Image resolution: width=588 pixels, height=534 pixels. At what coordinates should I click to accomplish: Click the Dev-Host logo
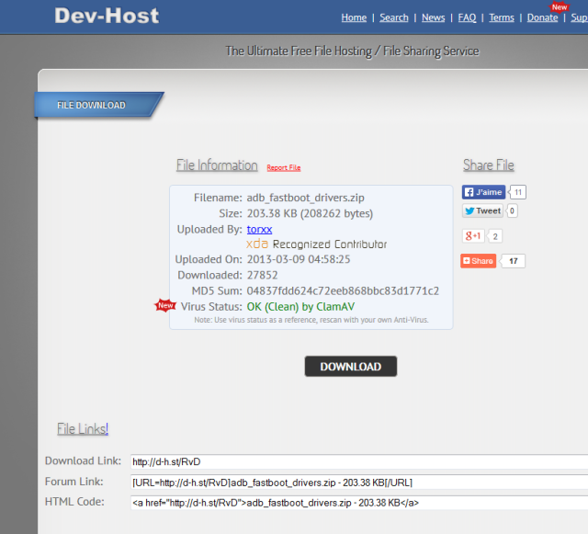[x=107, y=16]
